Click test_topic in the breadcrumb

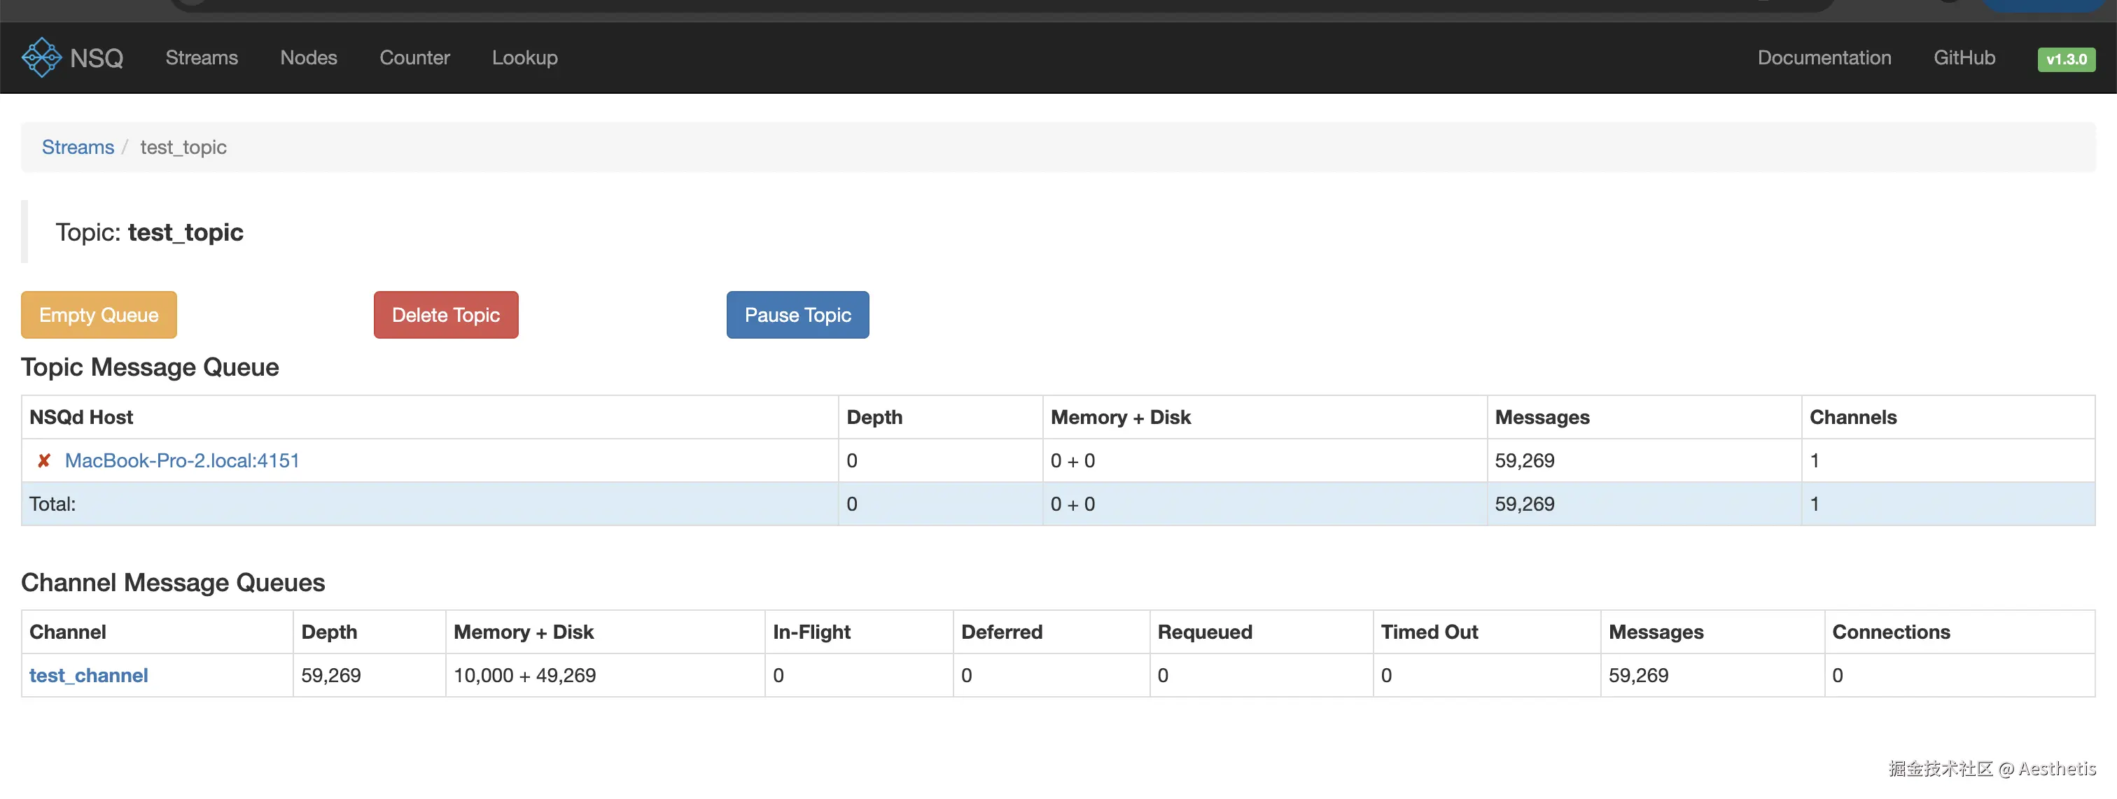pos(183,147)
